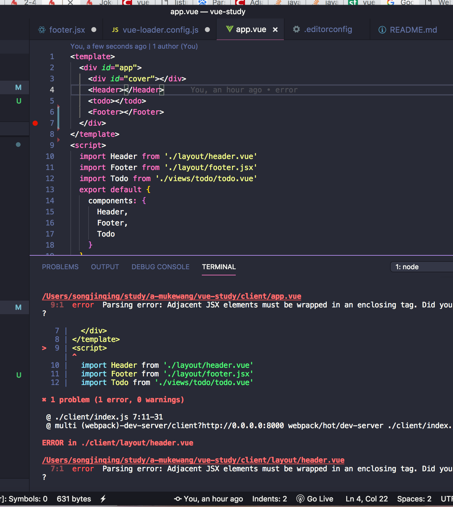The image size is (453, 507).
Task: Open the footer.jsx tab
Action: (67, 30)
